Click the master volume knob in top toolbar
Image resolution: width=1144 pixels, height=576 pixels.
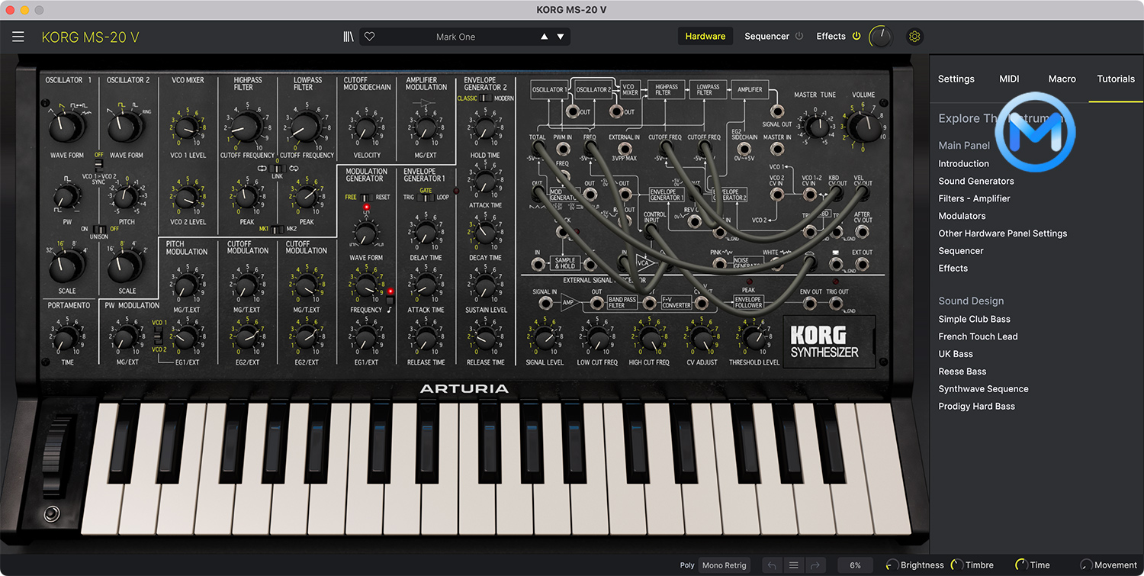pyautogui.click(x=880, y=36)
